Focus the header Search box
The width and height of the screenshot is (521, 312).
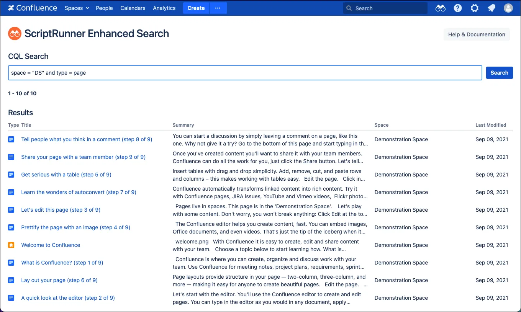point(385,8)
